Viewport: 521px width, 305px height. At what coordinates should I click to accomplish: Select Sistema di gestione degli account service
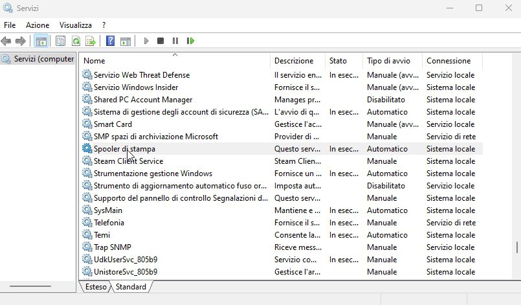[x=181, y=112]
